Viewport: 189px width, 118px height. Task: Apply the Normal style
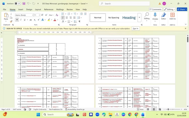click(98, 18)
